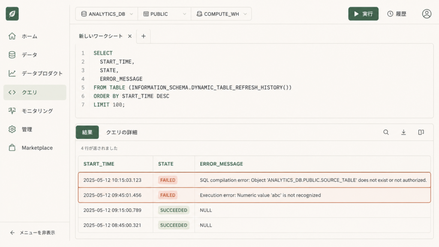Click chevron next to ANALYTICS_DB

pyautogui.click(x=131, y=14)
